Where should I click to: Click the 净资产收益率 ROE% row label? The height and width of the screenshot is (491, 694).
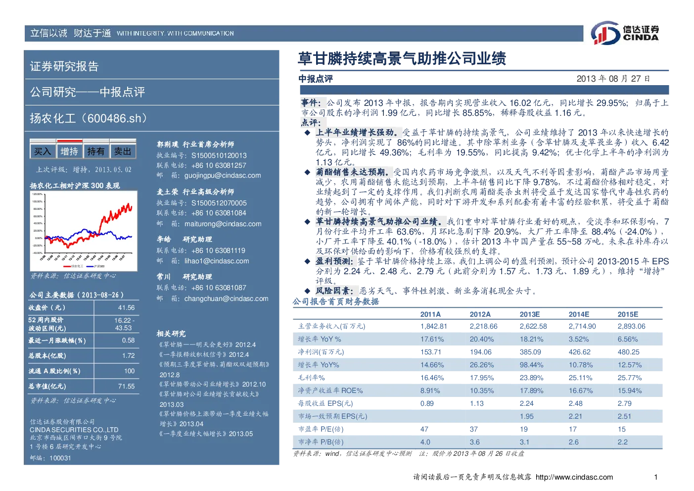330,391
